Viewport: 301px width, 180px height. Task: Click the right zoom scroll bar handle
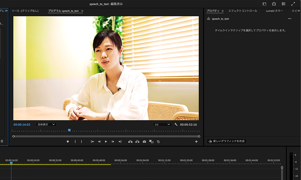coord(199,136)
